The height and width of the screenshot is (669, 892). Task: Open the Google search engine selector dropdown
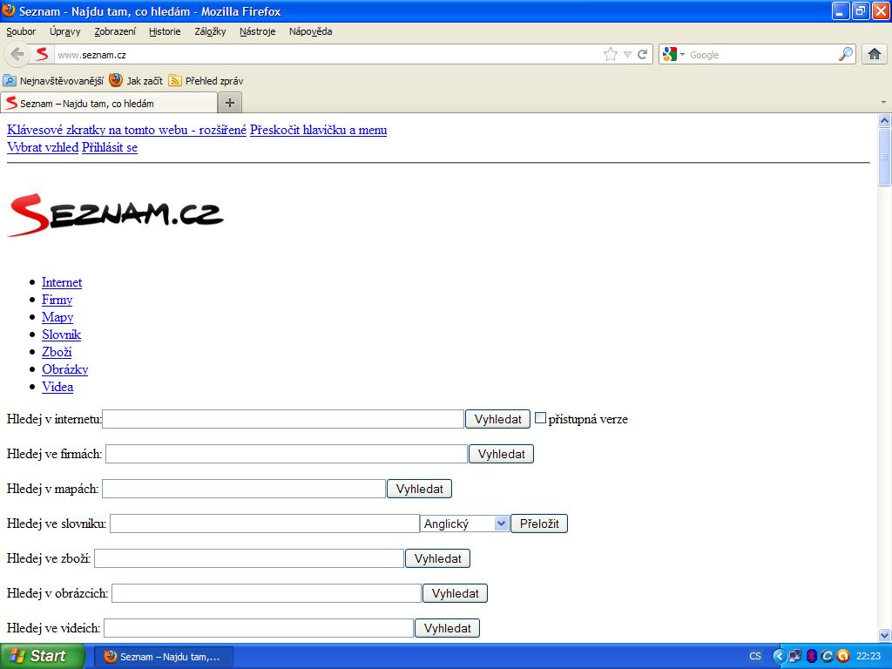click(x=674, y=55)
